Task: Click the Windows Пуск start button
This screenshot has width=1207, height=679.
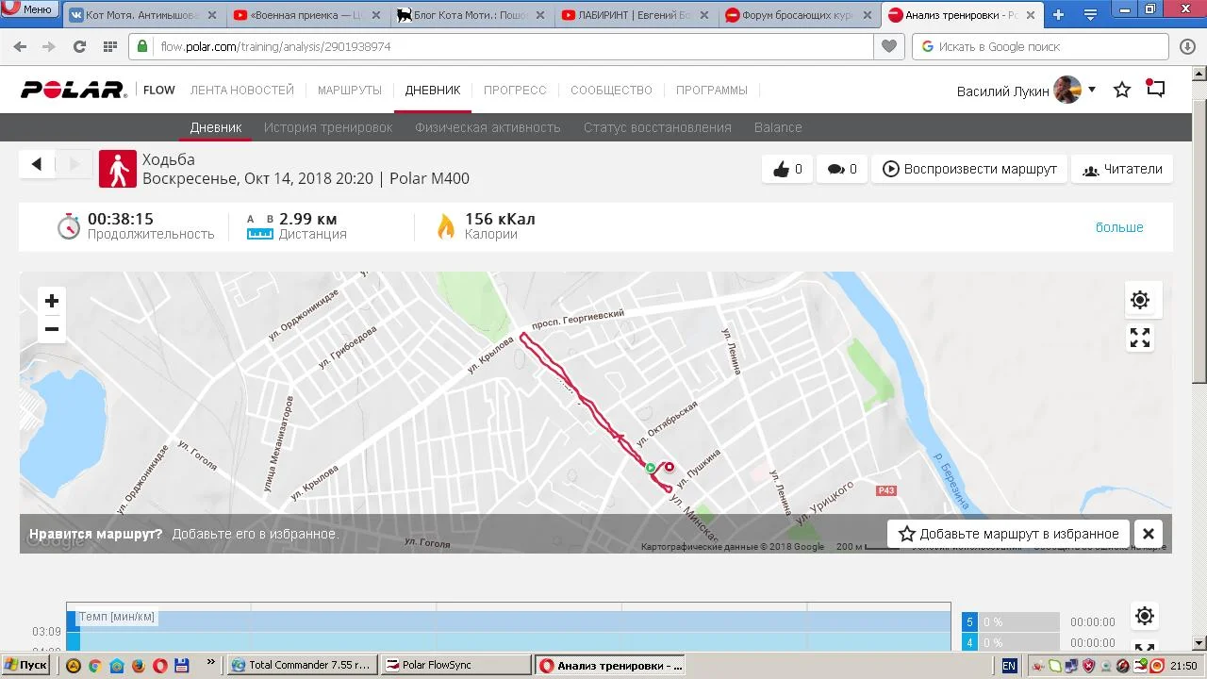Action: pos(26,665)
